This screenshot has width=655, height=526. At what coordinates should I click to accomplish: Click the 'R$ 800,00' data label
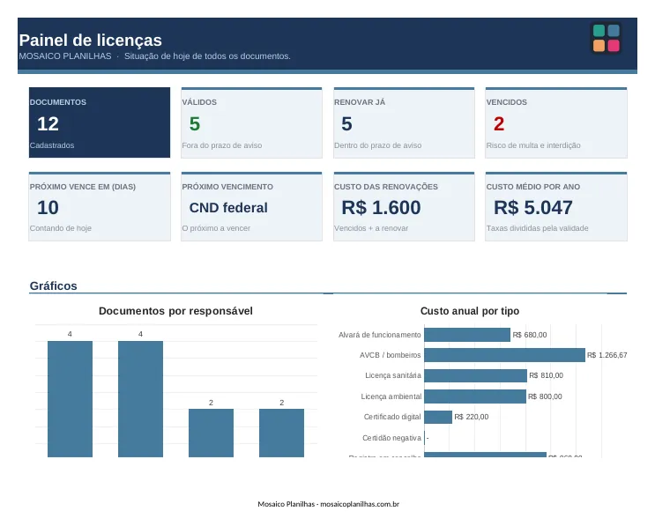545,396
